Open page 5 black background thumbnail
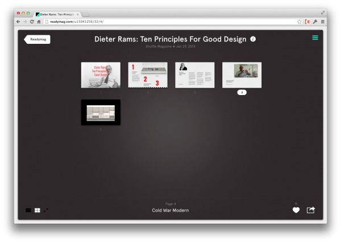This screenshot has width=341, height=243. (x=101, y=112)
